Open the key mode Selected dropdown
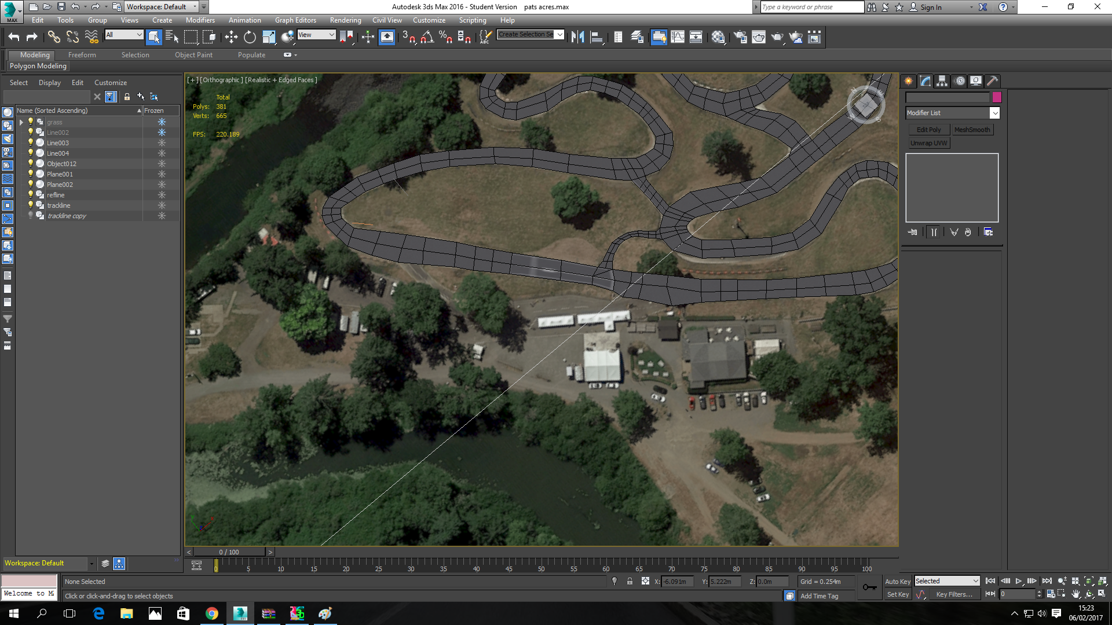 (947, 581)
